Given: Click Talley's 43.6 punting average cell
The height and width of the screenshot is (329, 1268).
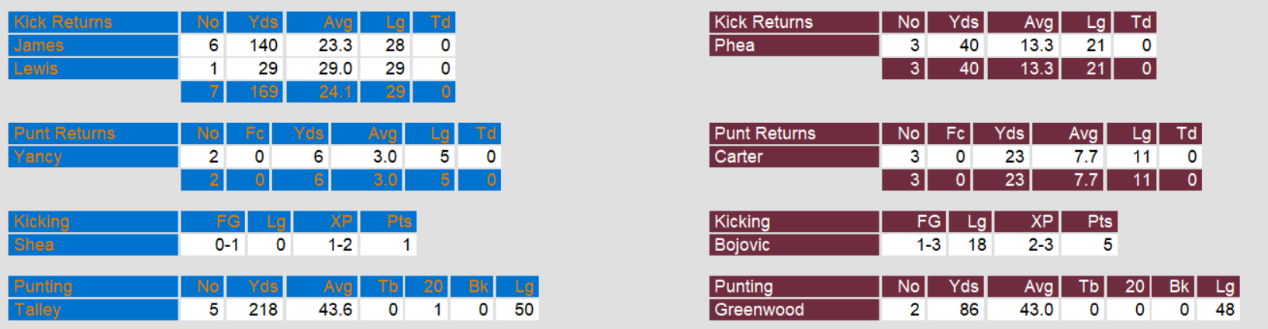Looking at the screenshot, I should coord(334,310).
